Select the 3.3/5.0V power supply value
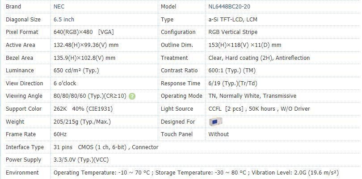 pyautogui.click(x=81, y=160)
